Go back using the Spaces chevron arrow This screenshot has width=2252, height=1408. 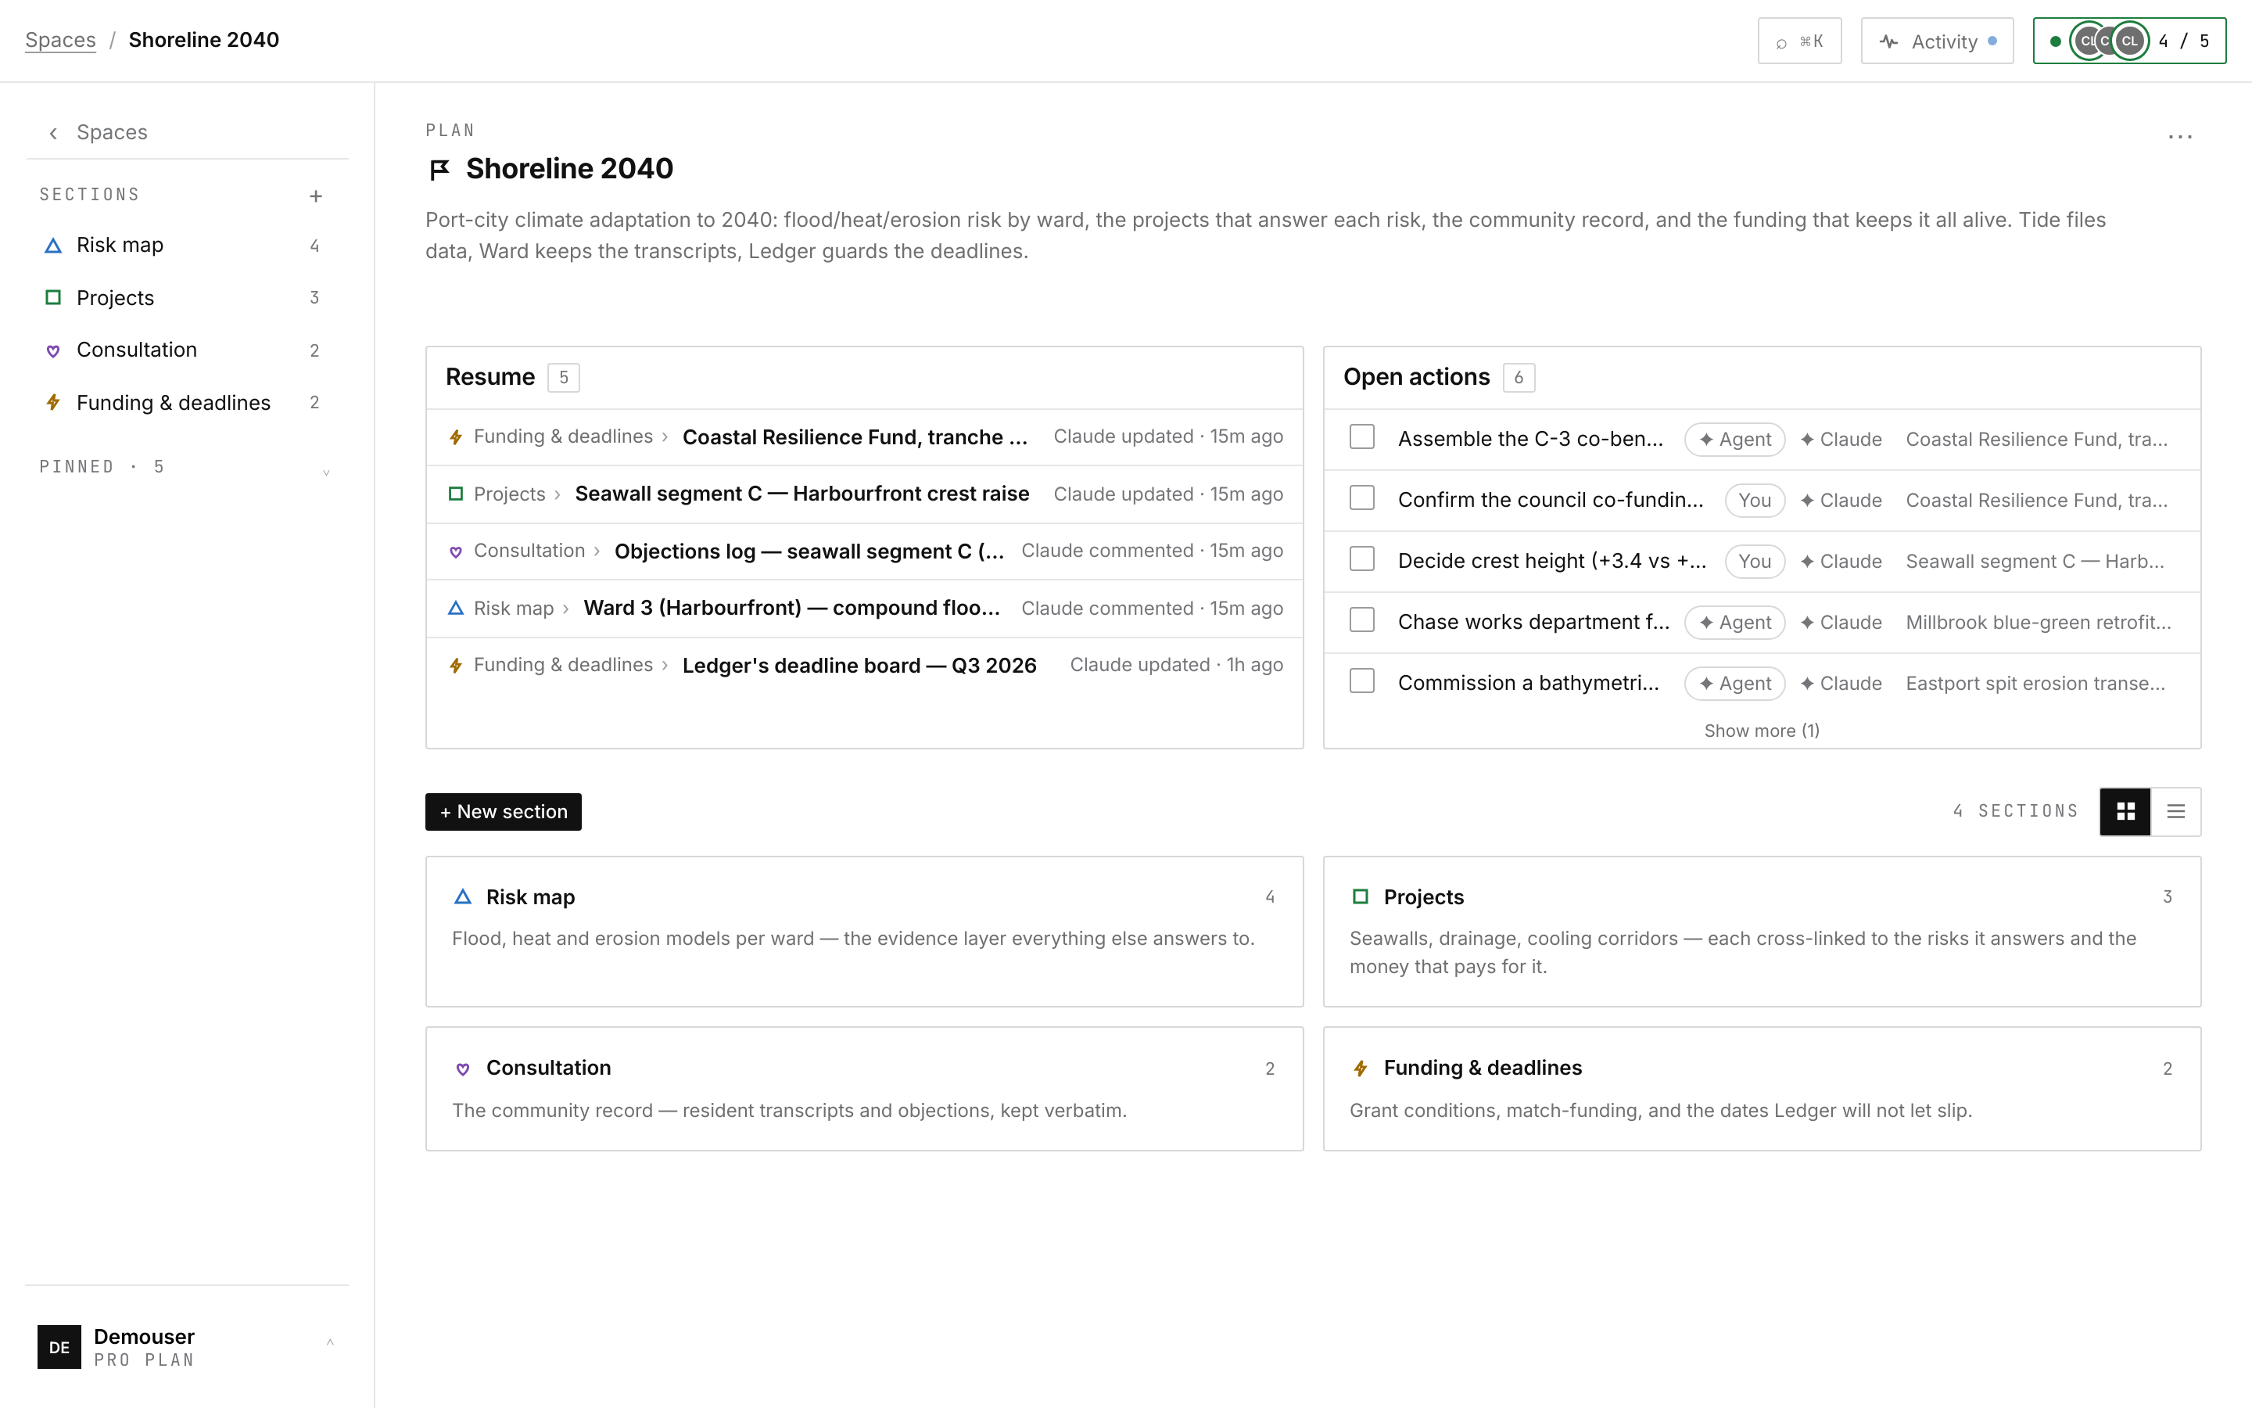[53, 133]
